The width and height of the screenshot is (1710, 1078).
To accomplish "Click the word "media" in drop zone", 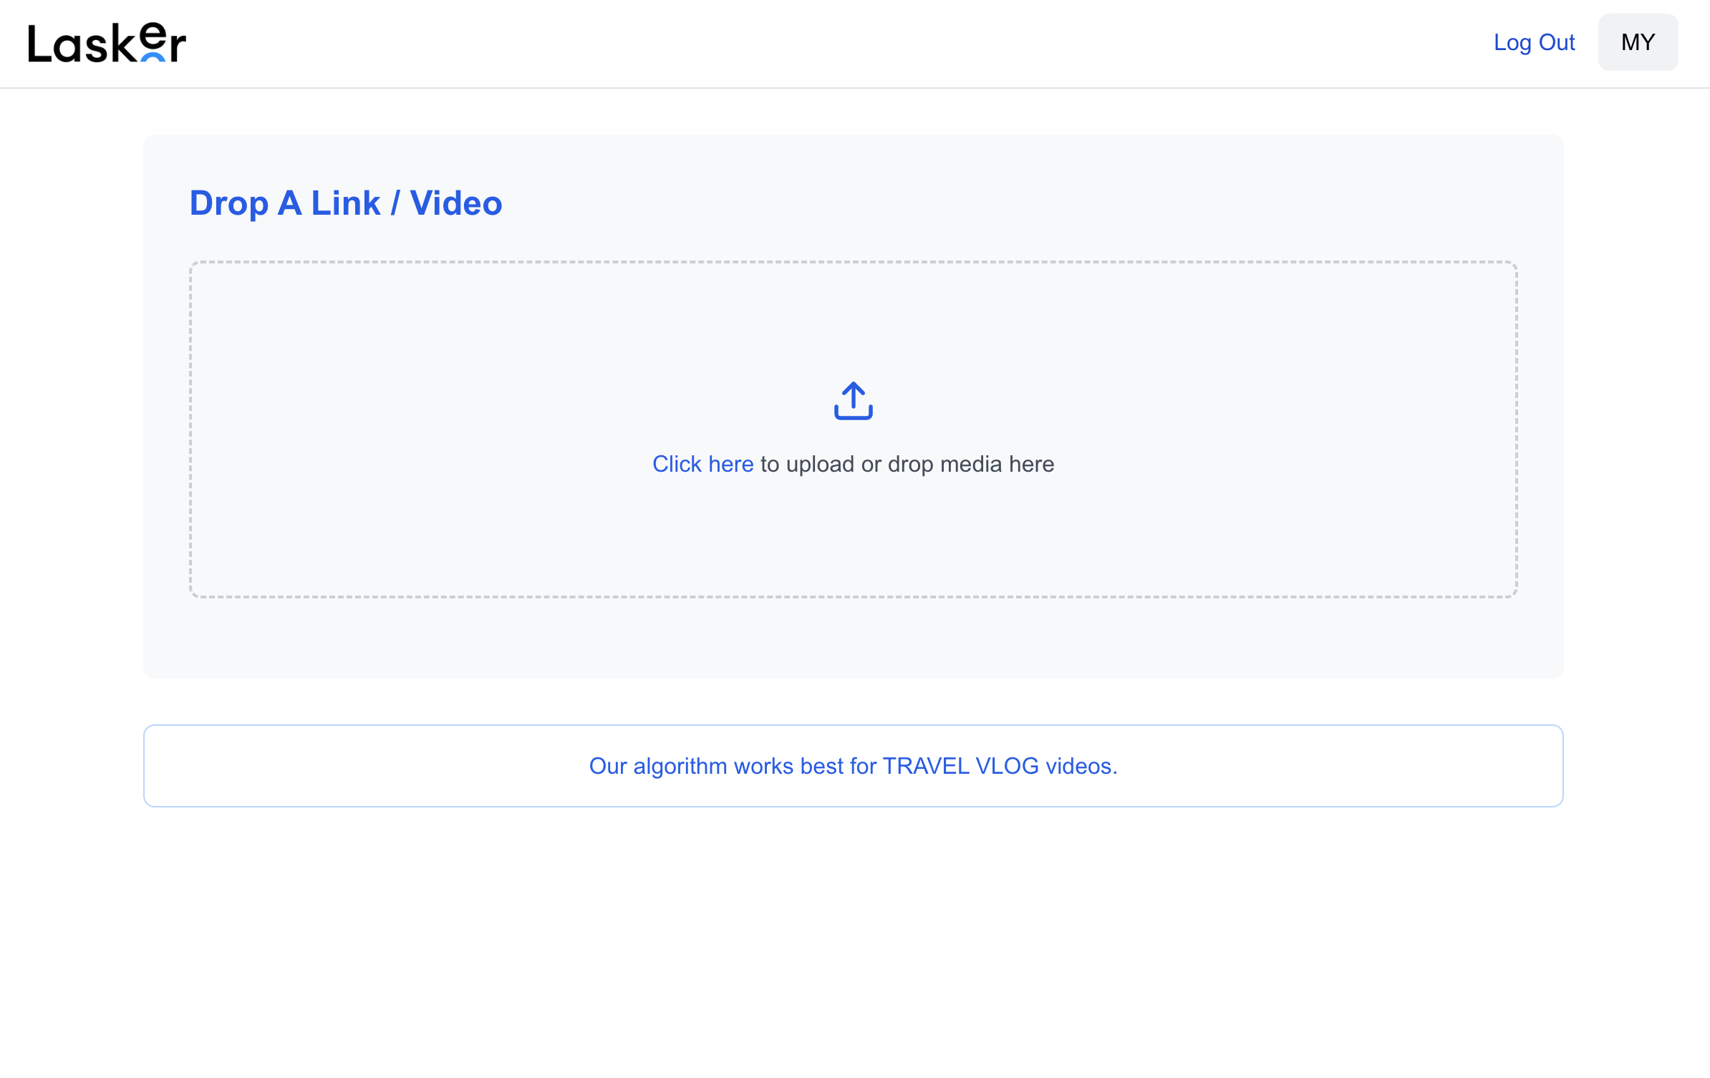I will pos(971,464).
